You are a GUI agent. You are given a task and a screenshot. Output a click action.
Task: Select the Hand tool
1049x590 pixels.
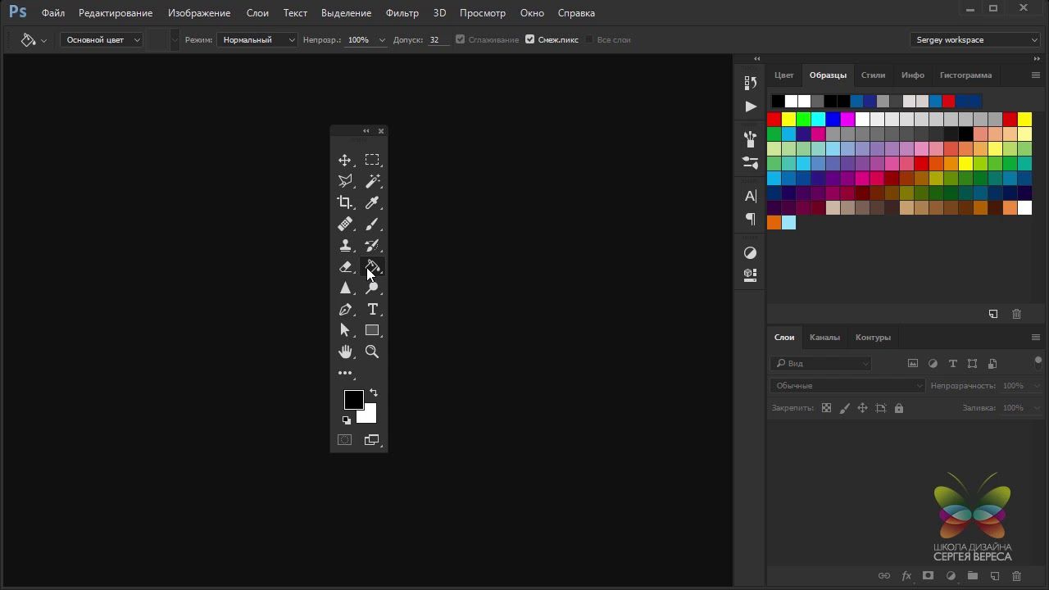pos(345,352)
